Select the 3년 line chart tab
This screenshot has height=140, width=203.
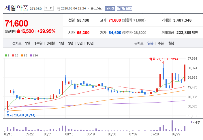(71, 43)
